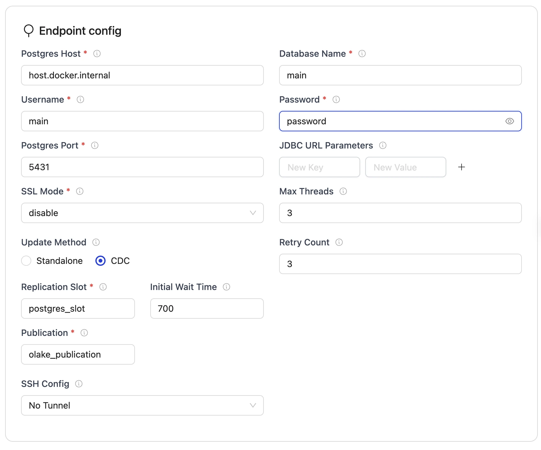This screenshot has width=541, height=450.
Task: Click the Database Name info icon
Action: point(362,54)
